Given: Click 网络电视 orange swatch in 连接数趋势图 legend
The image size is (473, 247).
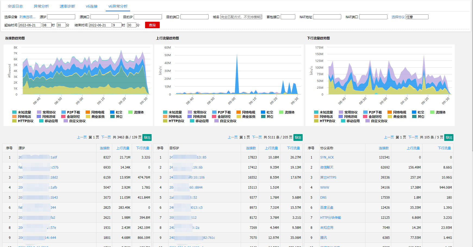Looking at the screenshot, I should 88,112.
